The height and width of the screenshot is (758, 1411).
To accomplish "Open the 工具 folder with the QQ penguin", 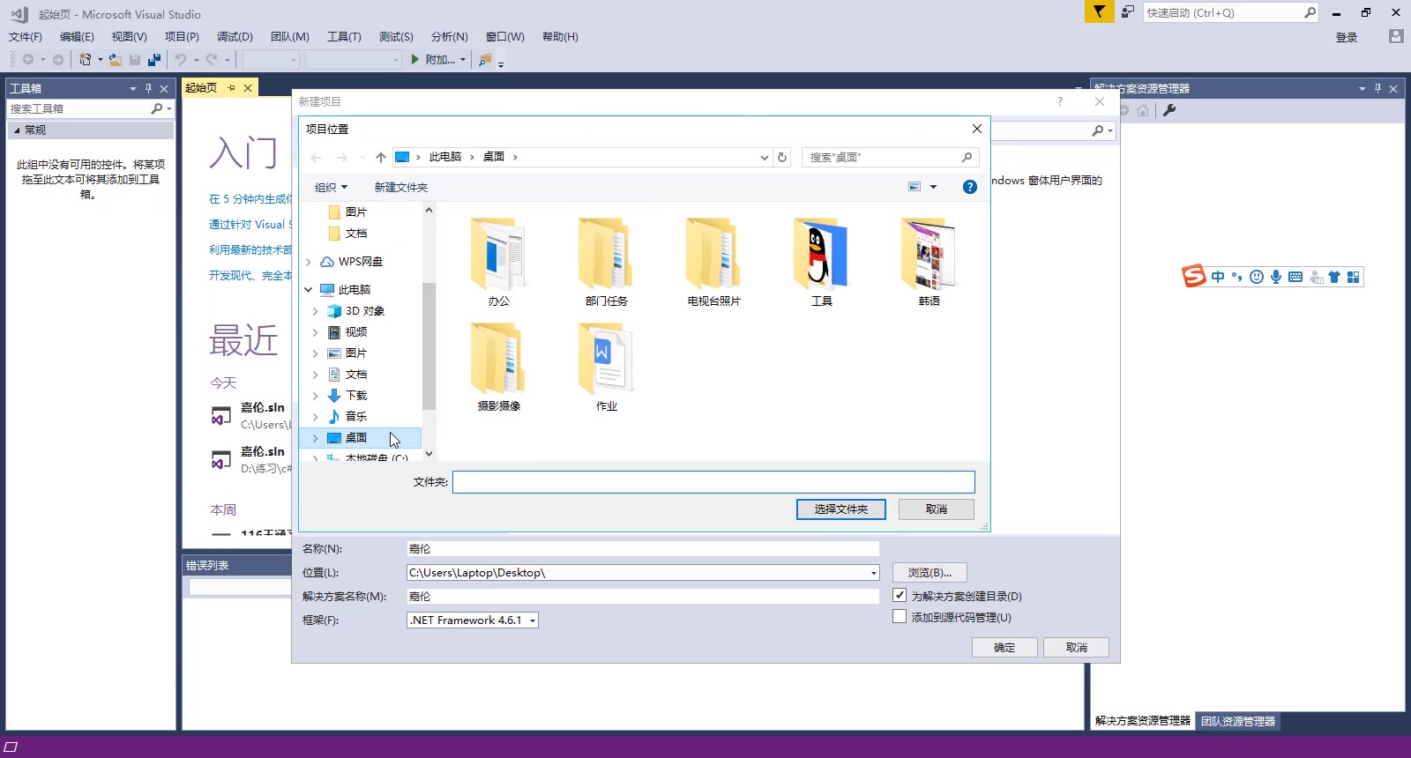I will click(821, 262).
